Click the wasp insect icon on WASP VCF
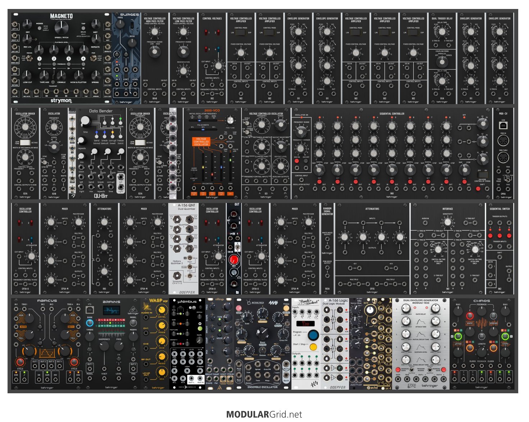529x422 pixels. click(147, 307)
